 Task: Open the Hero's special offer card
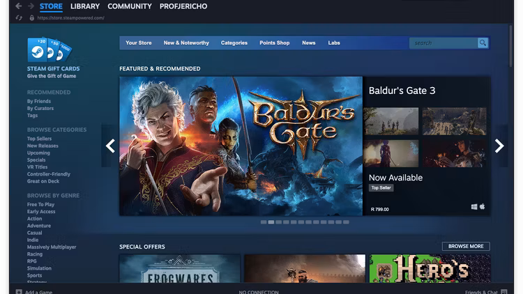430,269
